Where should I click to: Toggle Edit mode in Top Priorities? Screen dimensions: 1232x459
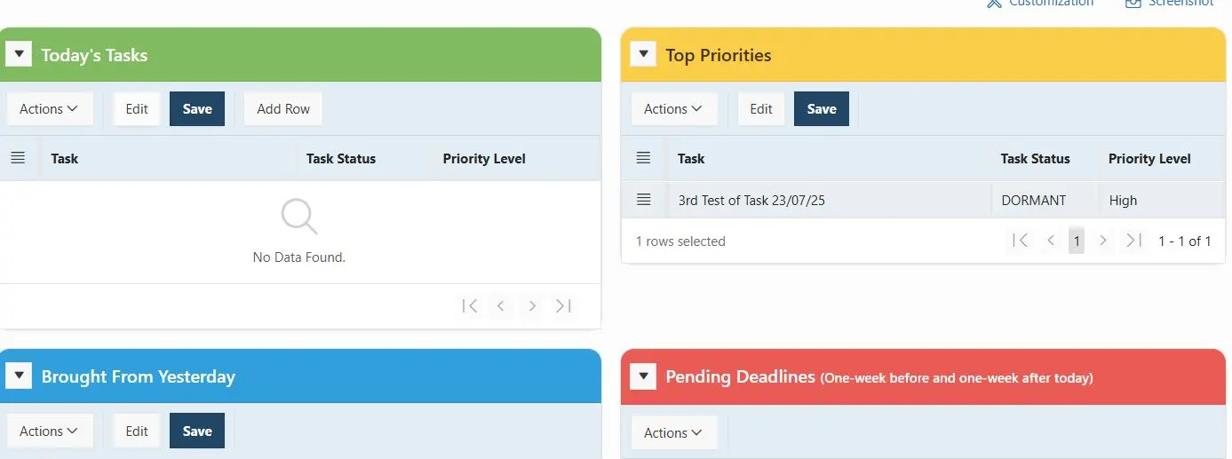(x=761, y=108)
